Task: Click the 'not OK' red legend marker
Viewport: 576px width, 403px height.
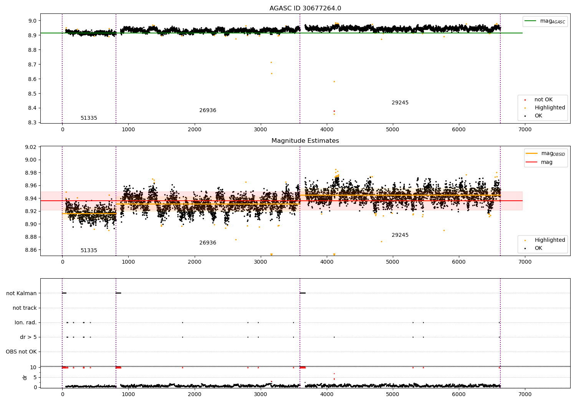Action: pos(525,100)
